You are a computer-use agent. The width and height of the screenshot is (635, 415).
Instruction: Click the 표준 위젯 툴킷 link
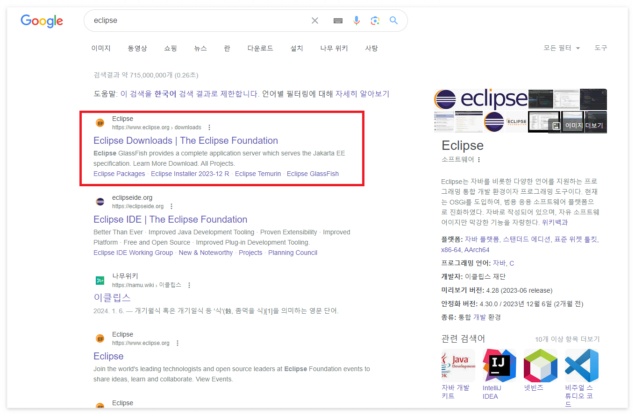[576, 239]
